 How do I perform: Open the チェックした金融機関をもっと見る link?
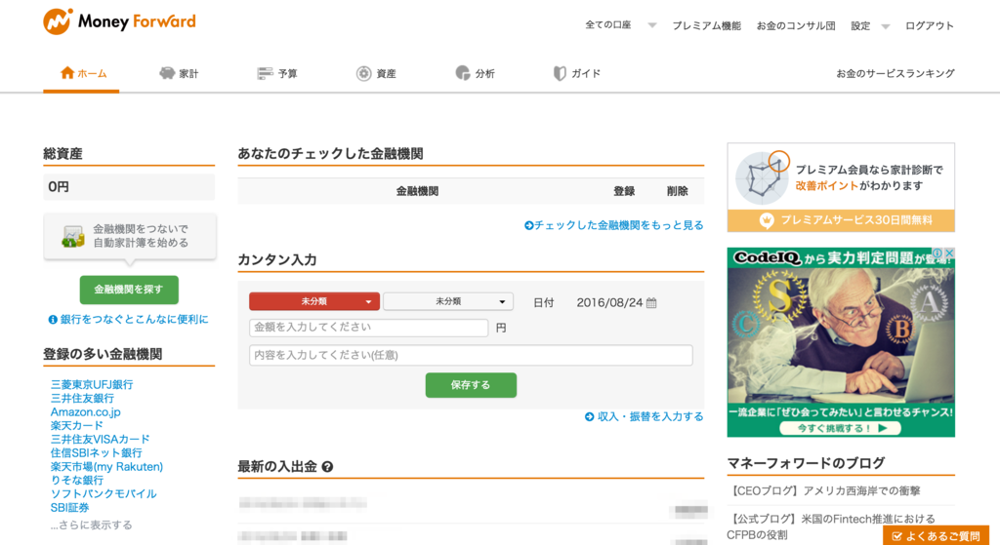tap(613, 225)
